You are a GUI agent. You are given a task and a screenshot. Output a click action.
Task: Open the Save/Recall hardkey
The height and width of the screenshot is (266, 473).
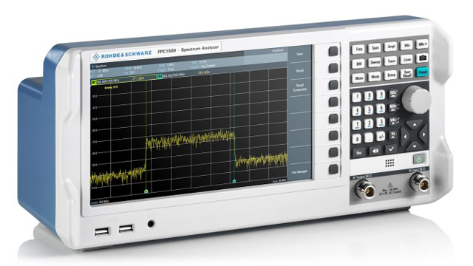406,73
